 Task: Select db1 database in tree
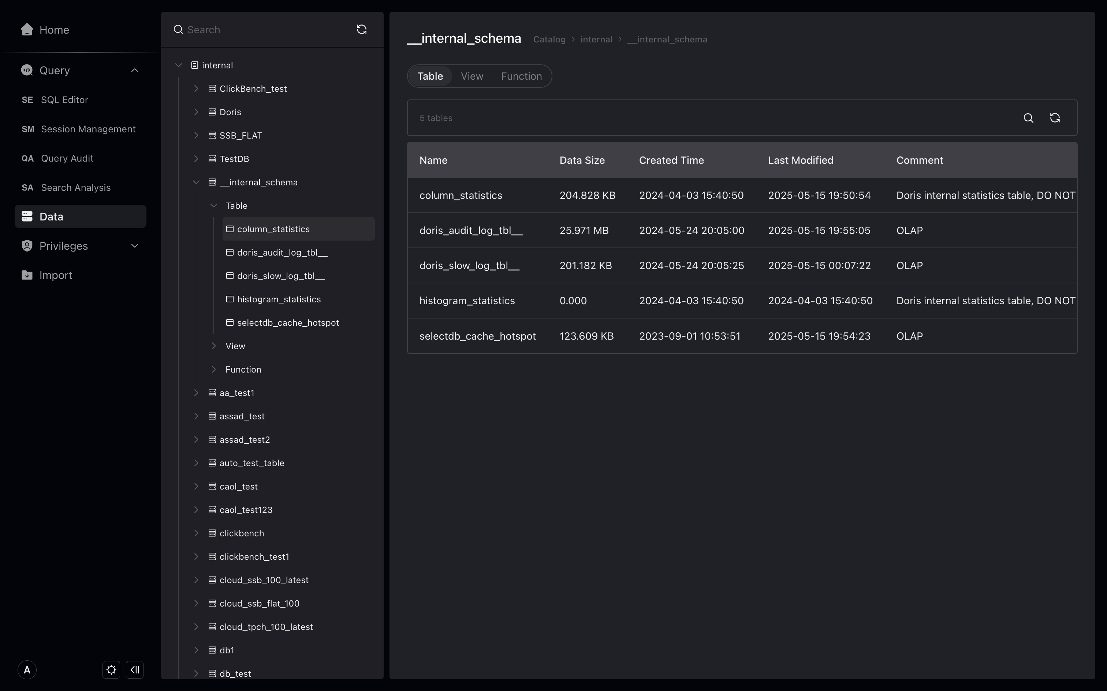tap(227, 650)
